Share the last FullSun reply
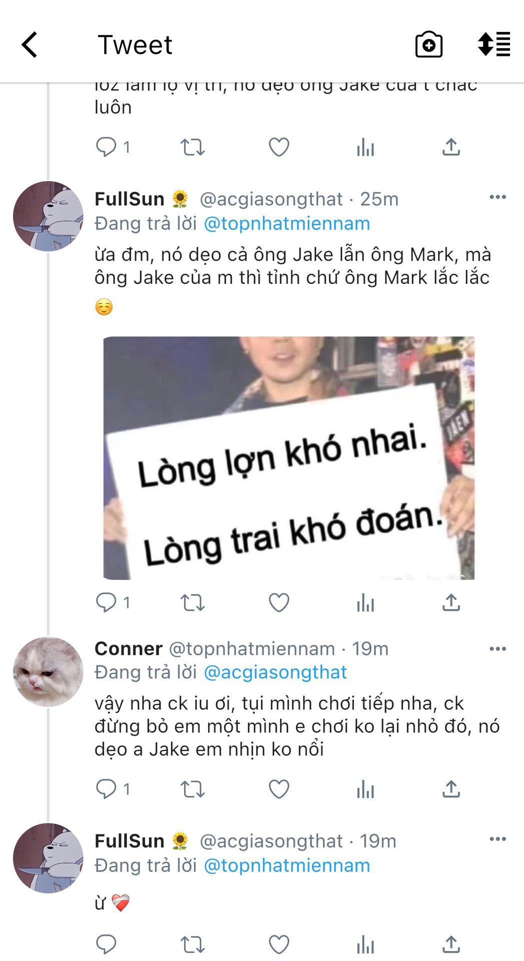The height and width of the screenshot is (961, 524). coord(451,944)
